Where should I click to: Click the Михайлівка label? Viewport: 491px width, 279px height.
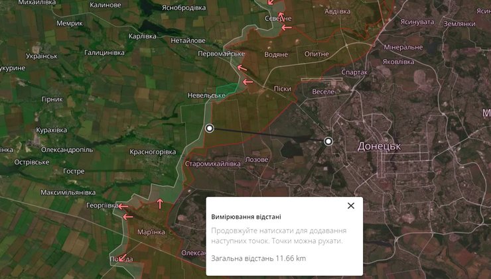(37, 3)
